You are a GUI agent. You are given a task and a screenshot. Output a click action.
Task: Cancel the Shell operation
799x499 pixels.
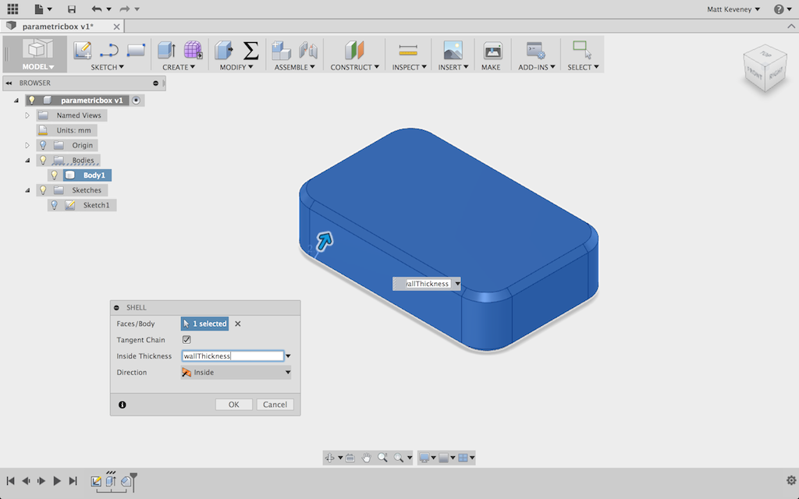[275, 404]
